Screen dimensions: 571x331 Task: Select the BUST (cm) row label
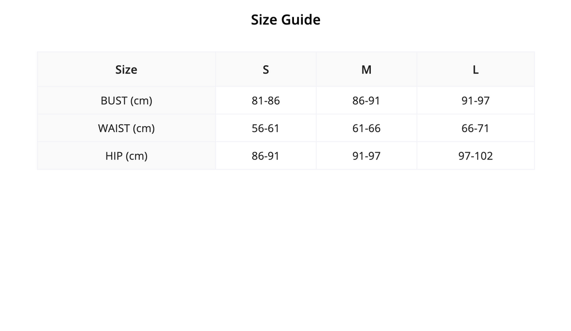[127, 100]
